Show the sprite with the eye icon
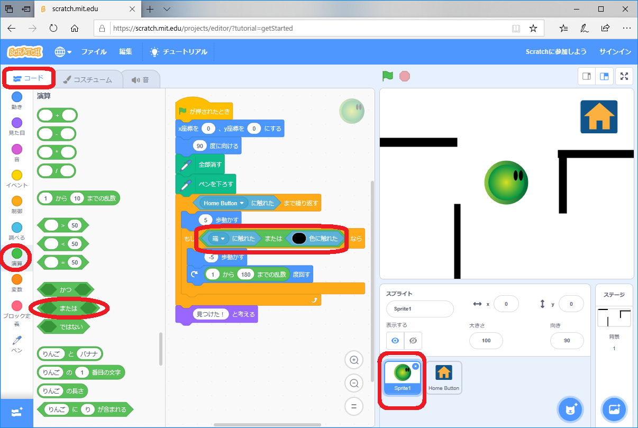 pyautogui.click(x=395, y=340)
